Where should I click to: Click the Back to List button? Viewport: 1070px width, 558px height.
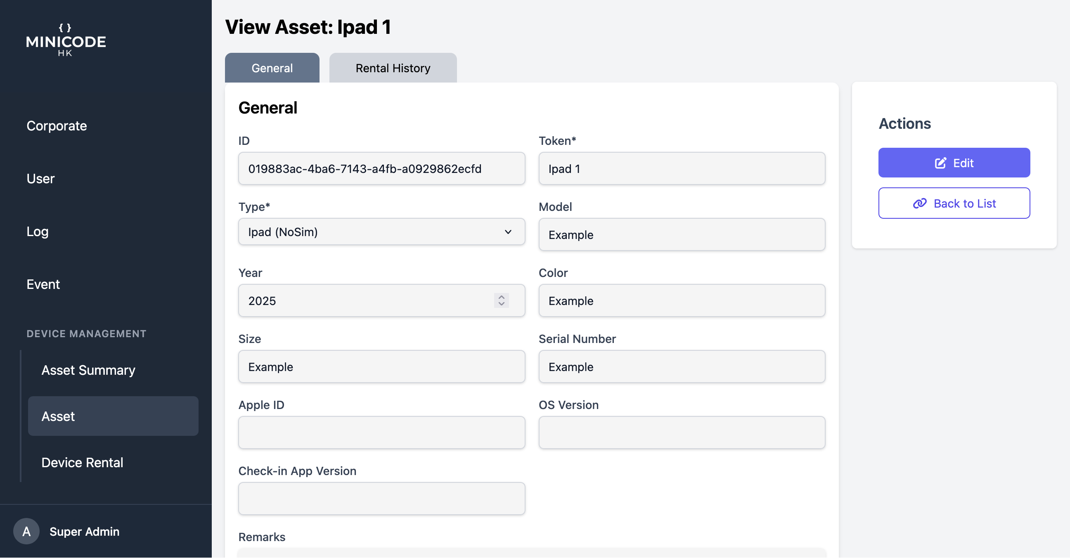point(954,203)
